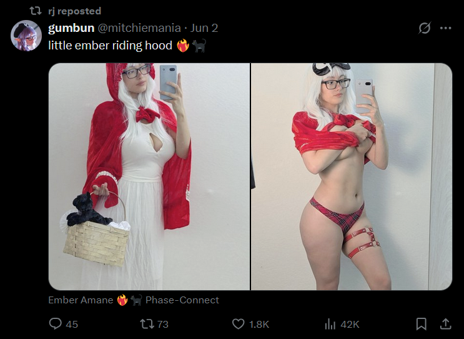Click the 73 reposts count
This screenshot has width=464, height=339.
163,324
